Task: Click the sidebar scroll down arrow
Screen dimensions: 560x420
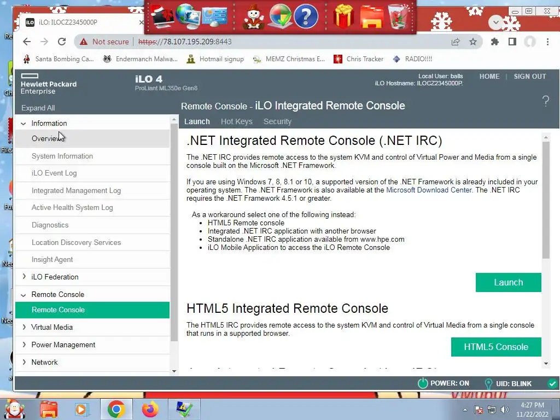Action: tap(174, 371)
